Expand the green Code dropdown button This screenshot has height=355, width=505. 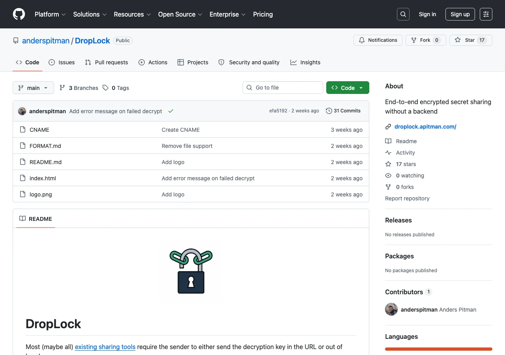click(348, 88)
